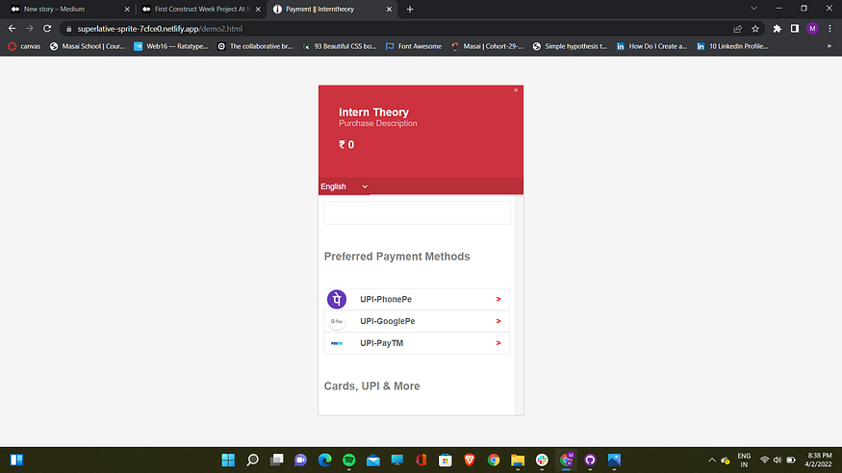Click the Paytm logo icon
Image resolution: width=842 pixels, height=473 pixels.
tap(337, 343)
